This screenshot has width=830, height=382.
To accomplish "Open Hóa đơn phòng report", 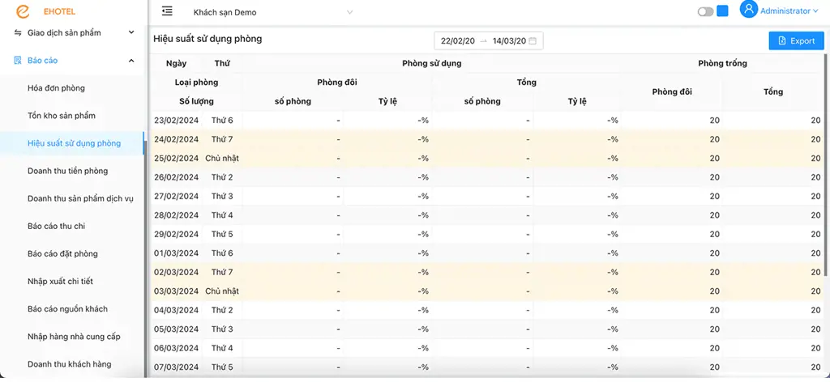I will point(56,88).
